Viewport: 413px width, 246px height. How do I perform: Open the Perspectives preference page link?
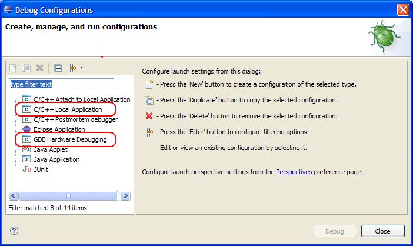tap(294, 172)
